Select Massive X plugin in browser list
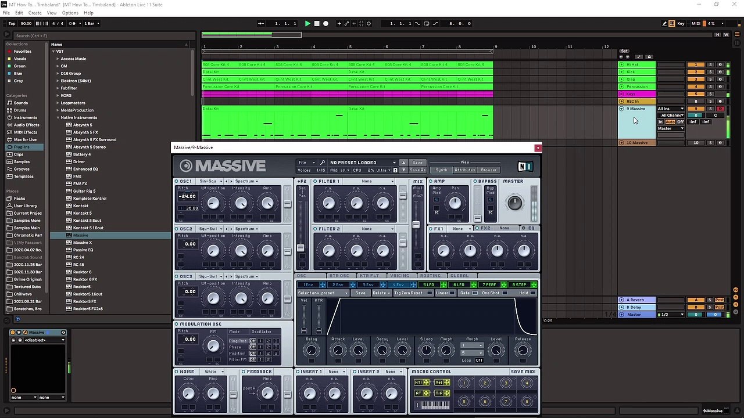The height and width of the screenshot is (418, 744). [83, 243]
